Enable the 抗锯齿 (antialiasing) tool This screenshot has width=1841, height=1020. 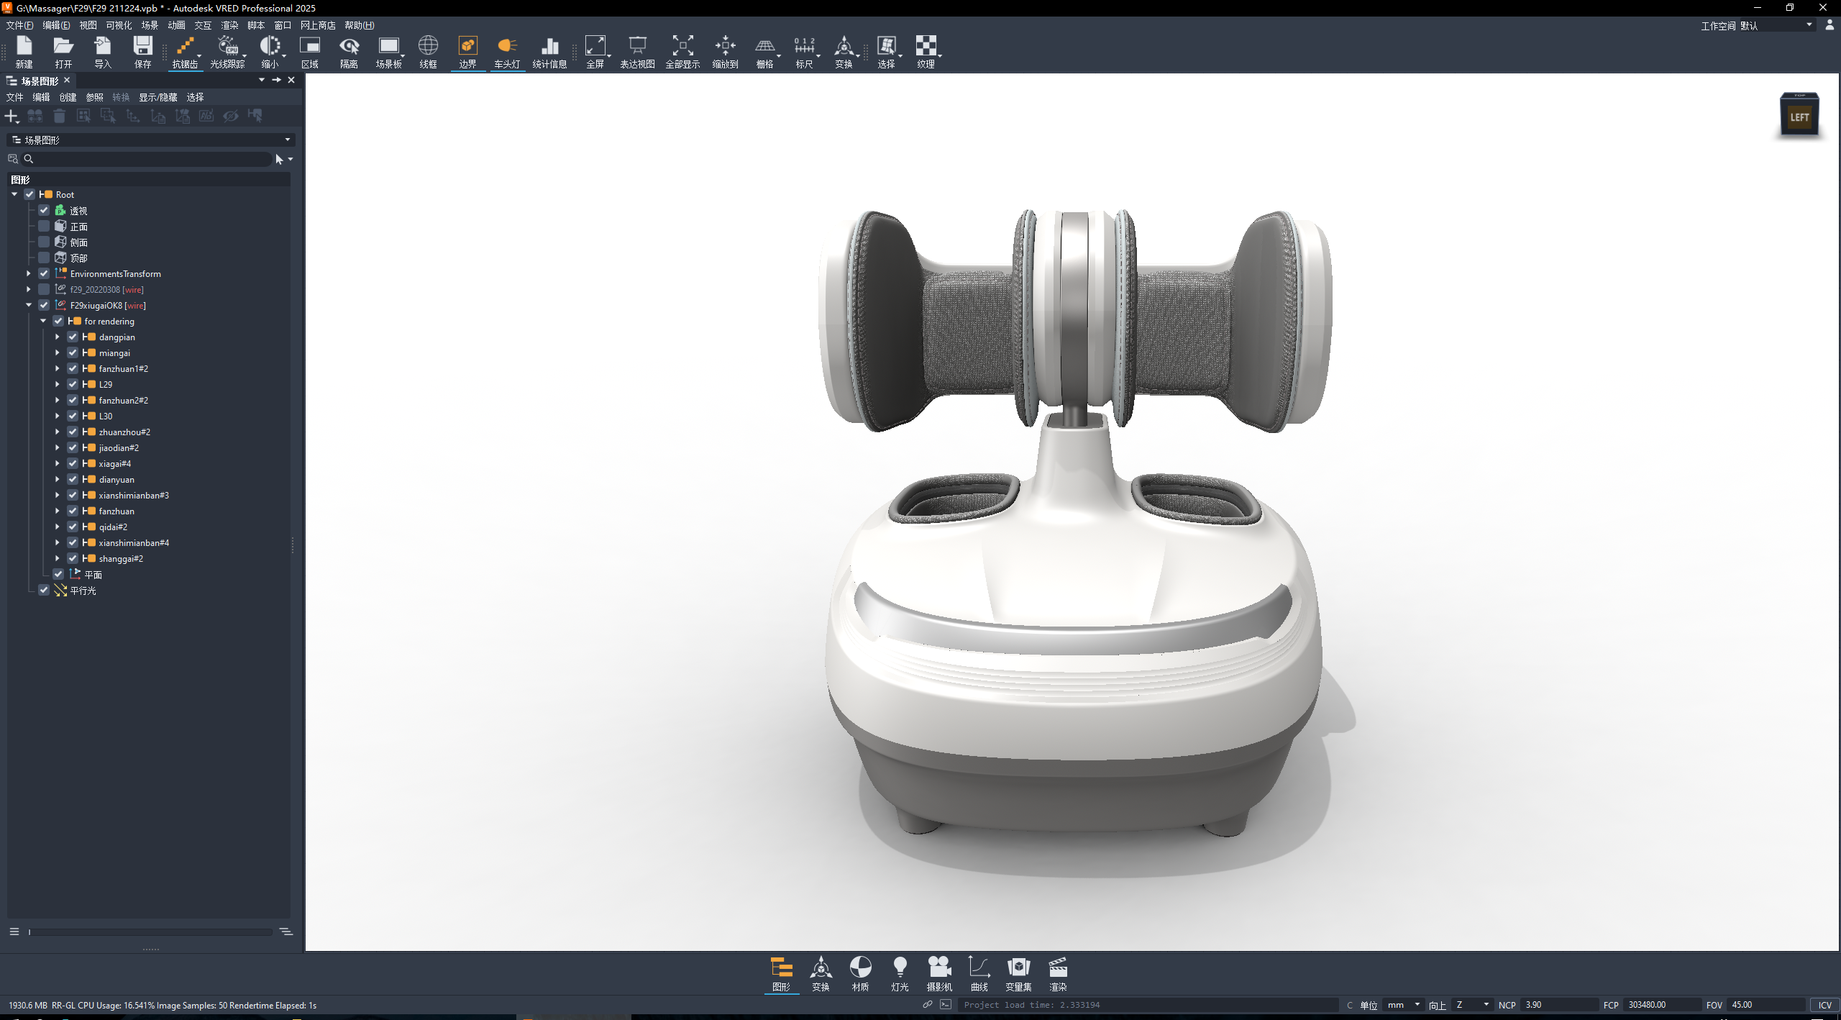click(186, 51)
